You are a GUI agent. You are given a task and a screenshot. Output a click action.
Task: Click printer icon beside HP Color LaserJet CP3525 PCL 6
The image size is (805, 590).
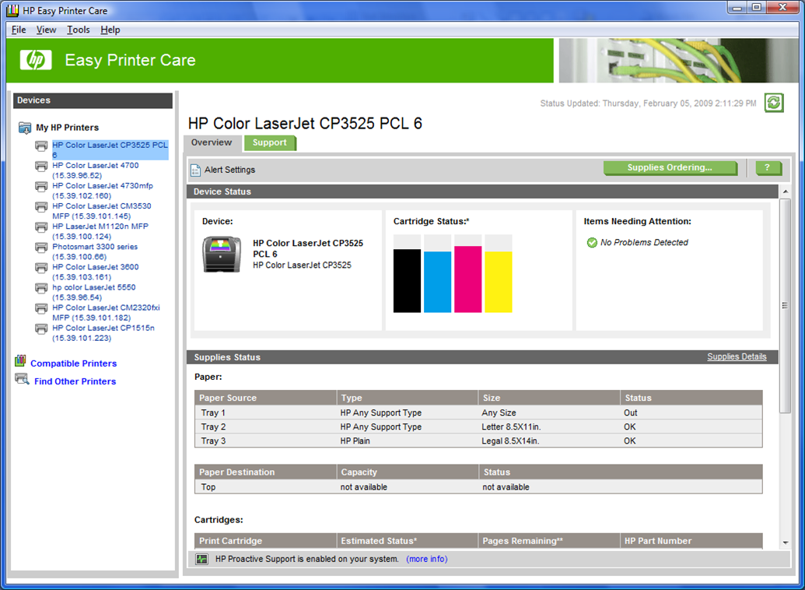[41, 146]
